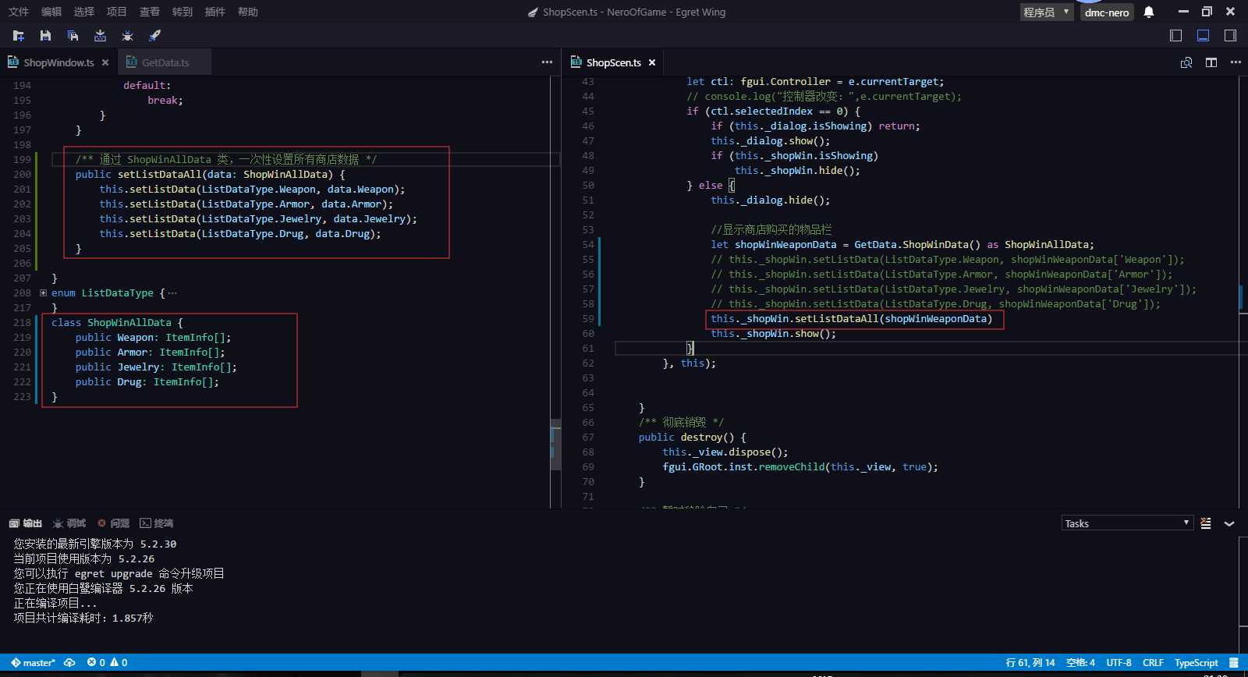Switch to the GetData.ts tab
1248x677 pixels.
point(165,62)
